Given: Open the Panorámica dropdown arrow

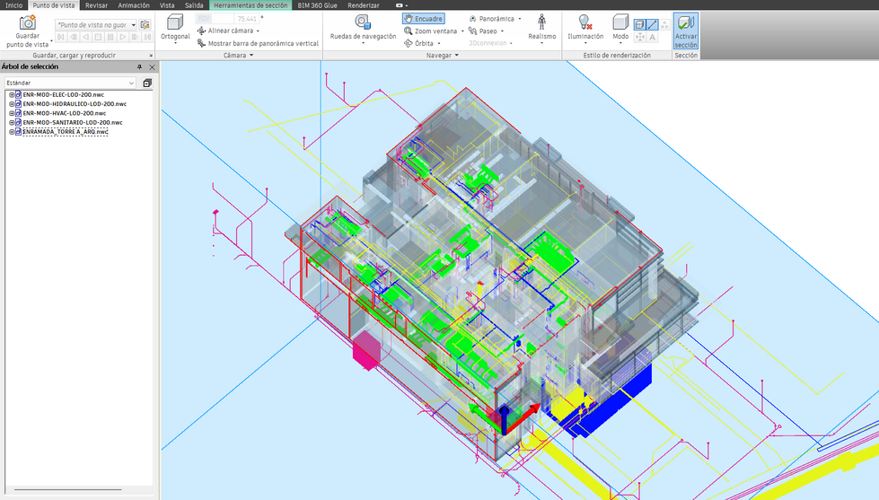Looking at the screenshot, I should pos(520,19).
